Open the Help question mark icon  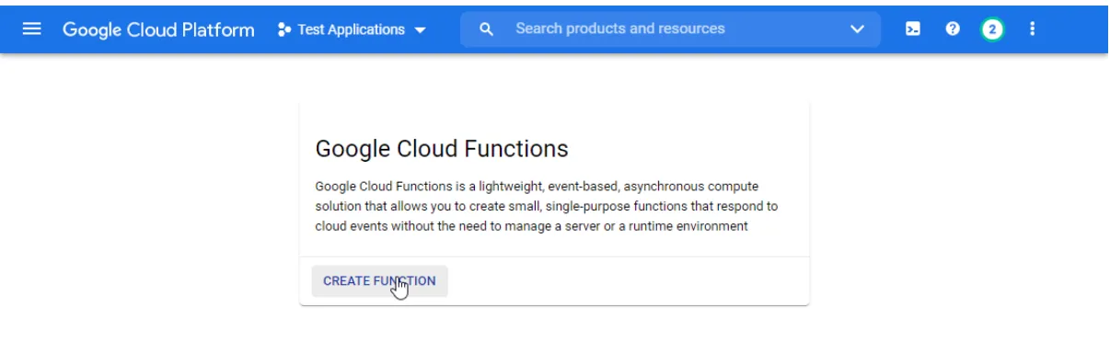point(953,29)
